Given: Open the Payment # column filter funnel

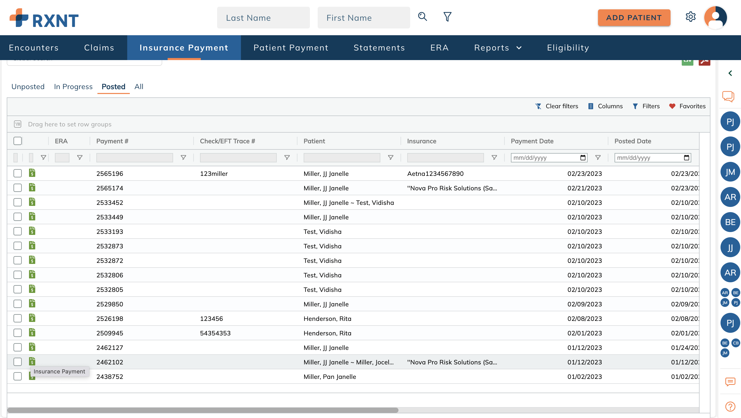Looking at the screenshot, I should 183,157.
